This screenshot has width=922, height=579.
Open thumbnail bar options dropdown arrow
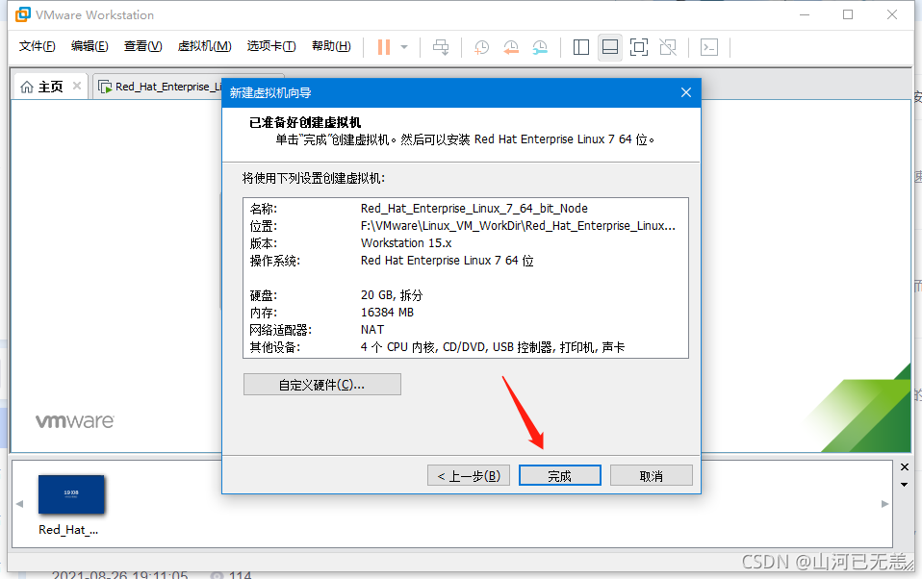coord(905,485)
